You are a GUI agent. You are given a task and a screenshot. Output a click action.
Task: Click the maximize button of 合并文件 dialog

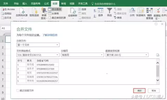tap(156, 24)
